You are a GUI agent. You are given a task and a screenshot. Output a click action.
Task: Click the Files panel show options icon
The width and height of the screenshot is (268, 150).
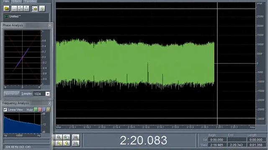pyautogui.click(x=34, y=8)
